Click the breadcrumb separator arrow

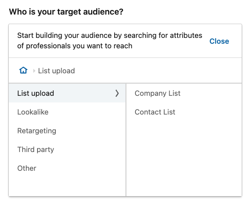34,71
